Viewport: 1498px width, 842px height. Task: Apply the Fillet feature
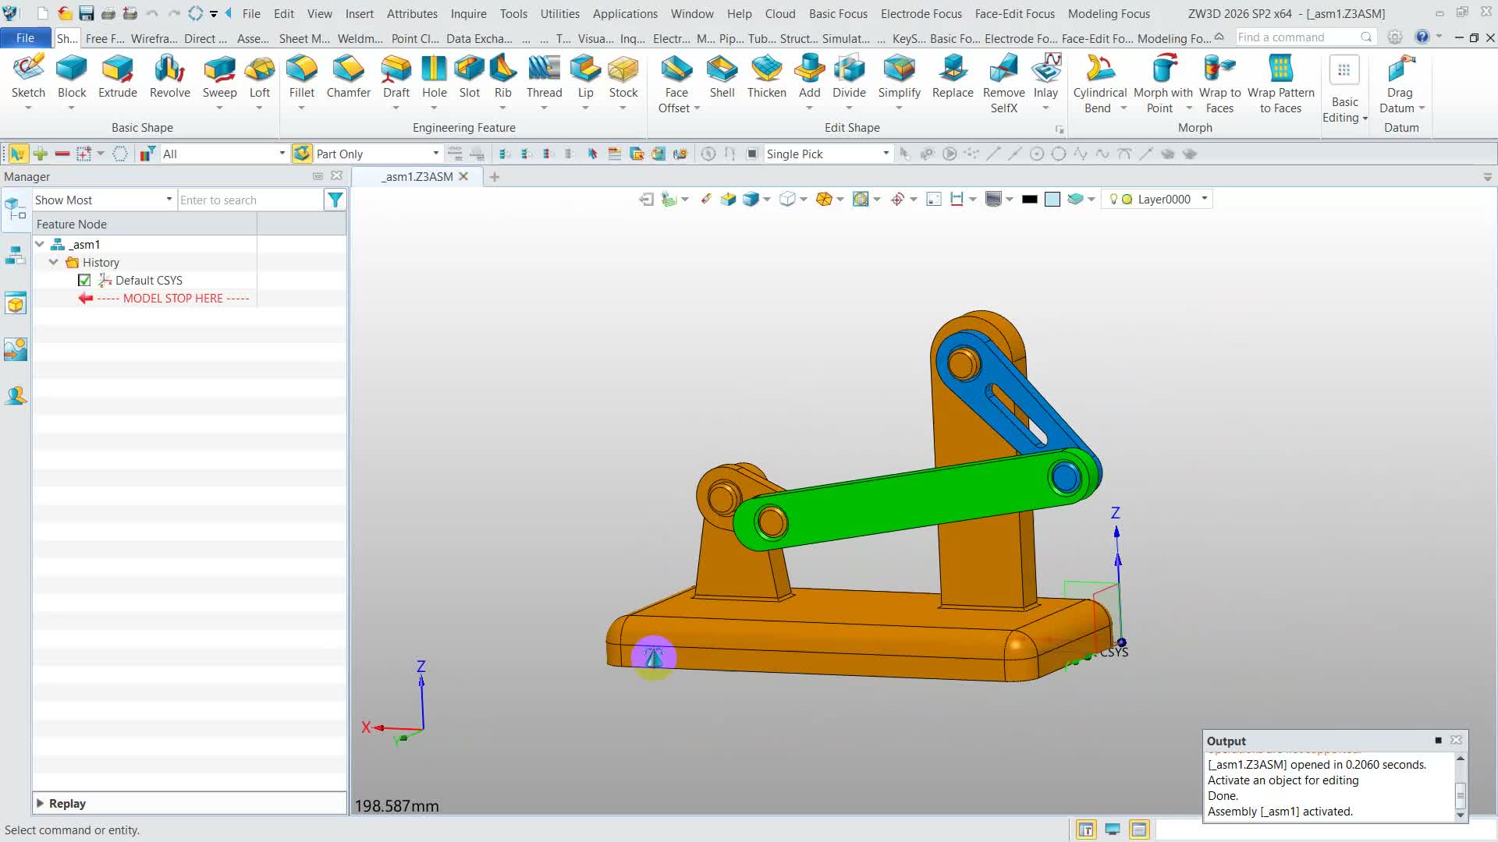pyautogui.click(x=302, y=78)
